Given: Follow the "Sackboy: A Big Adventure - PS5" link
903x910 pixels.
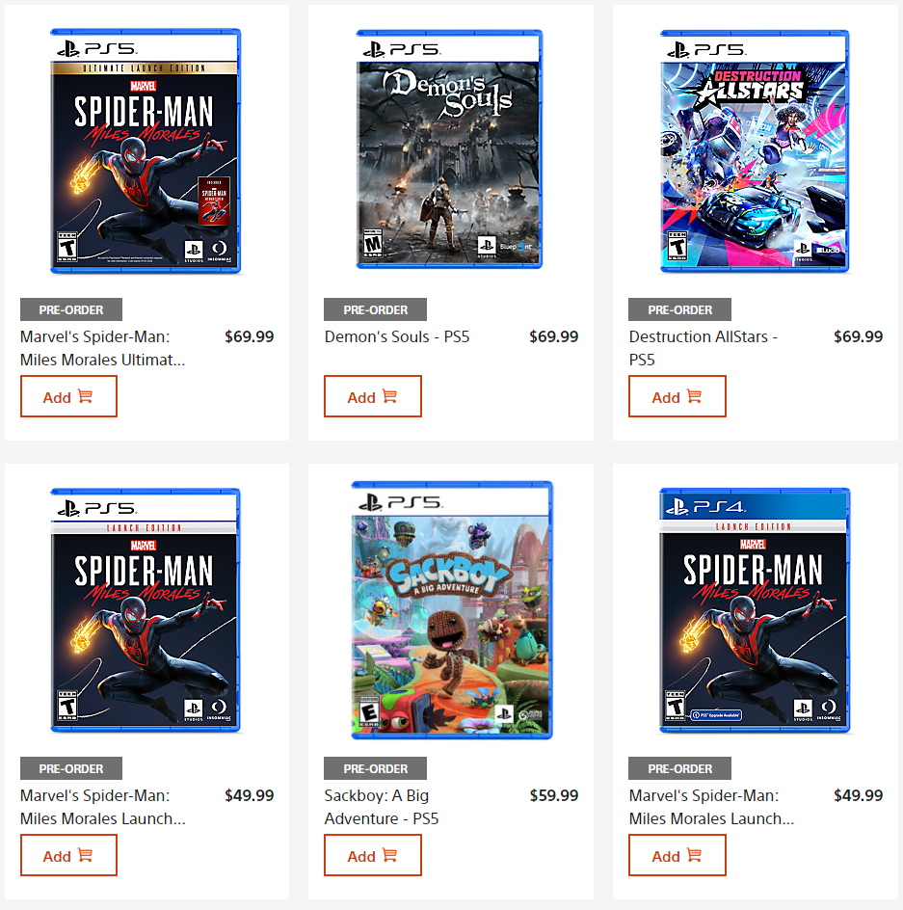Looking at the screenshot, I should pos(382,807).
